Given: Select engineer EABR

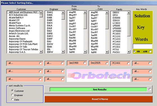Looking at the screenshot, I should (x=50, y=20).
